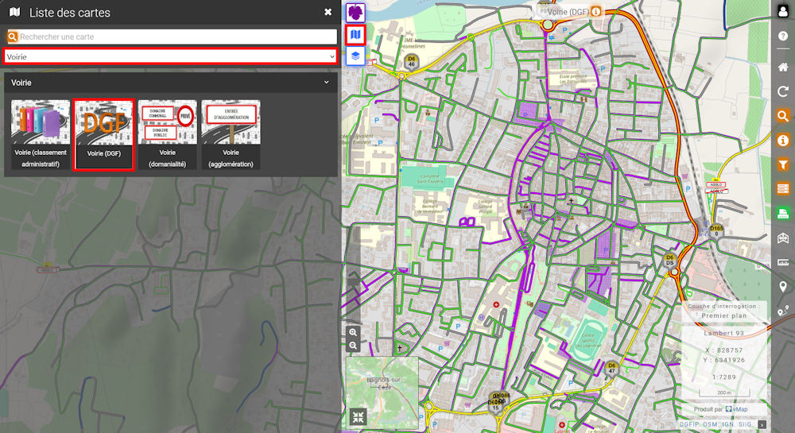The width and height of the screenshot is (795, 433).
Task: Collapse the Voirie section chevron
Action: [x=327, y=82]
